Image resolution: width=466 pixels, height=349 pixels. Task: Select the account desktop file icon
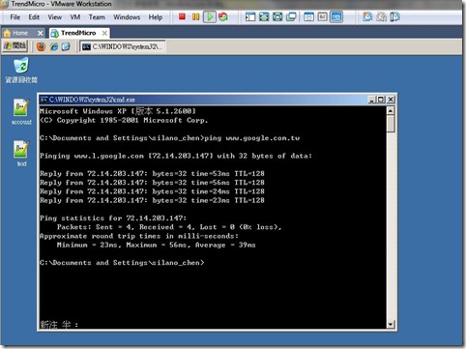(21, 112)
